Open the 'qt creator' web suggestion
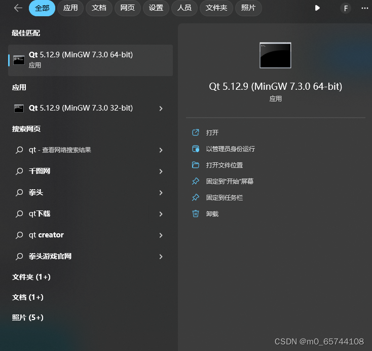This screenshot has width=372, height=351. click(x=90, y=235)
